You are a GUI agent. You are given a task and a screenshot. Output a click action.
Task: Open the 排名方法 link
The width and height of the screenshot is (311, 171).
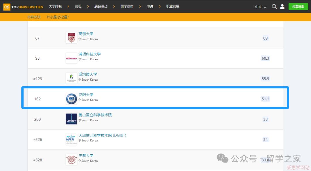(34, 17)
